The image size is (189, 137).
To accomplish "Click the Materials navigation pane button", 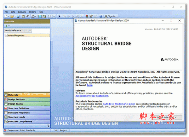I will [x=27, y=95].
